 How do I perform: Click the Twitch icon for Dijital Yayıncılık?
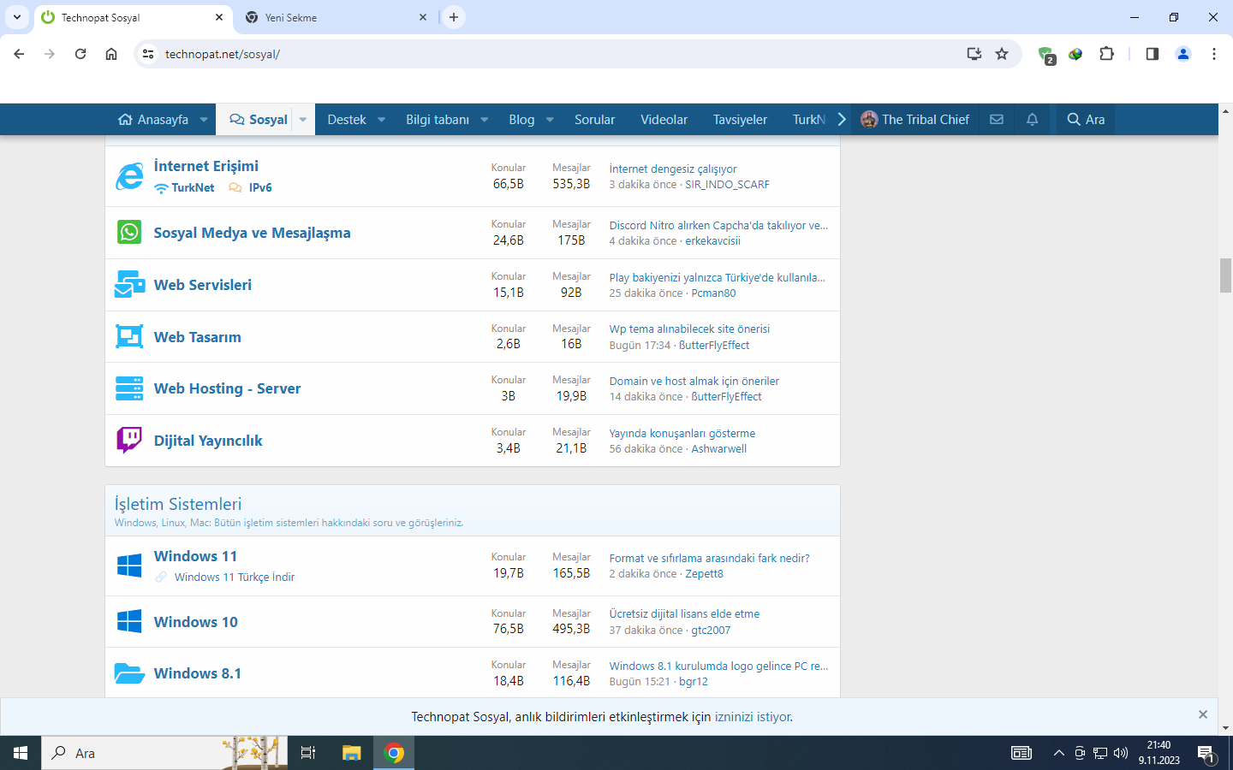[x=129, y=440]
